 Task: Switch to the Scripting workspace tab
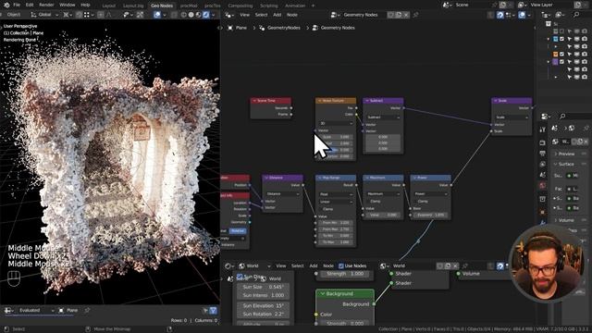[x=269, y=6]
